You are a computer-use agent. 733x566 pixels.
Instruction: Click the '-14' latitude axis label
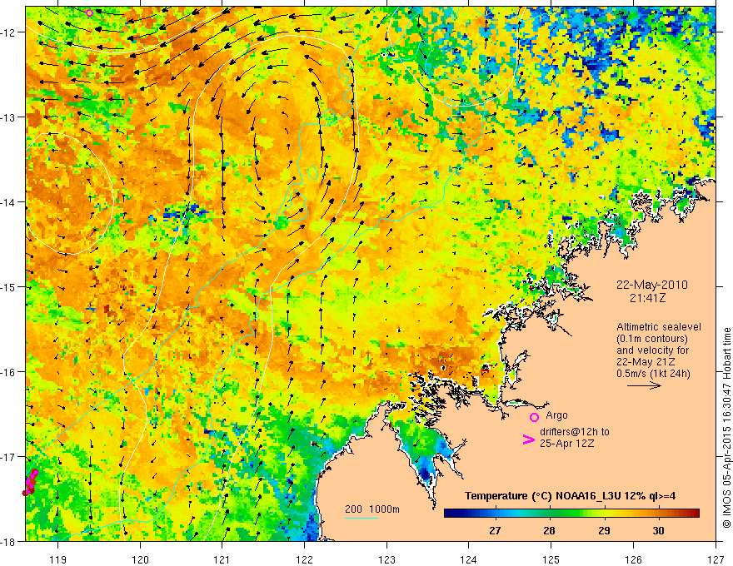(8, 202)
